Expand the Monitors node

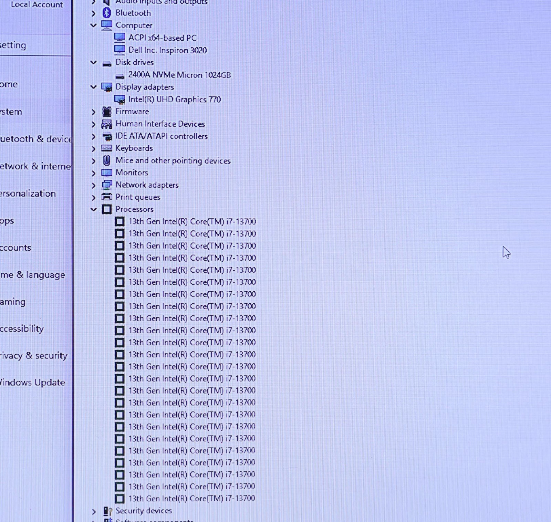tap(93, 173)
